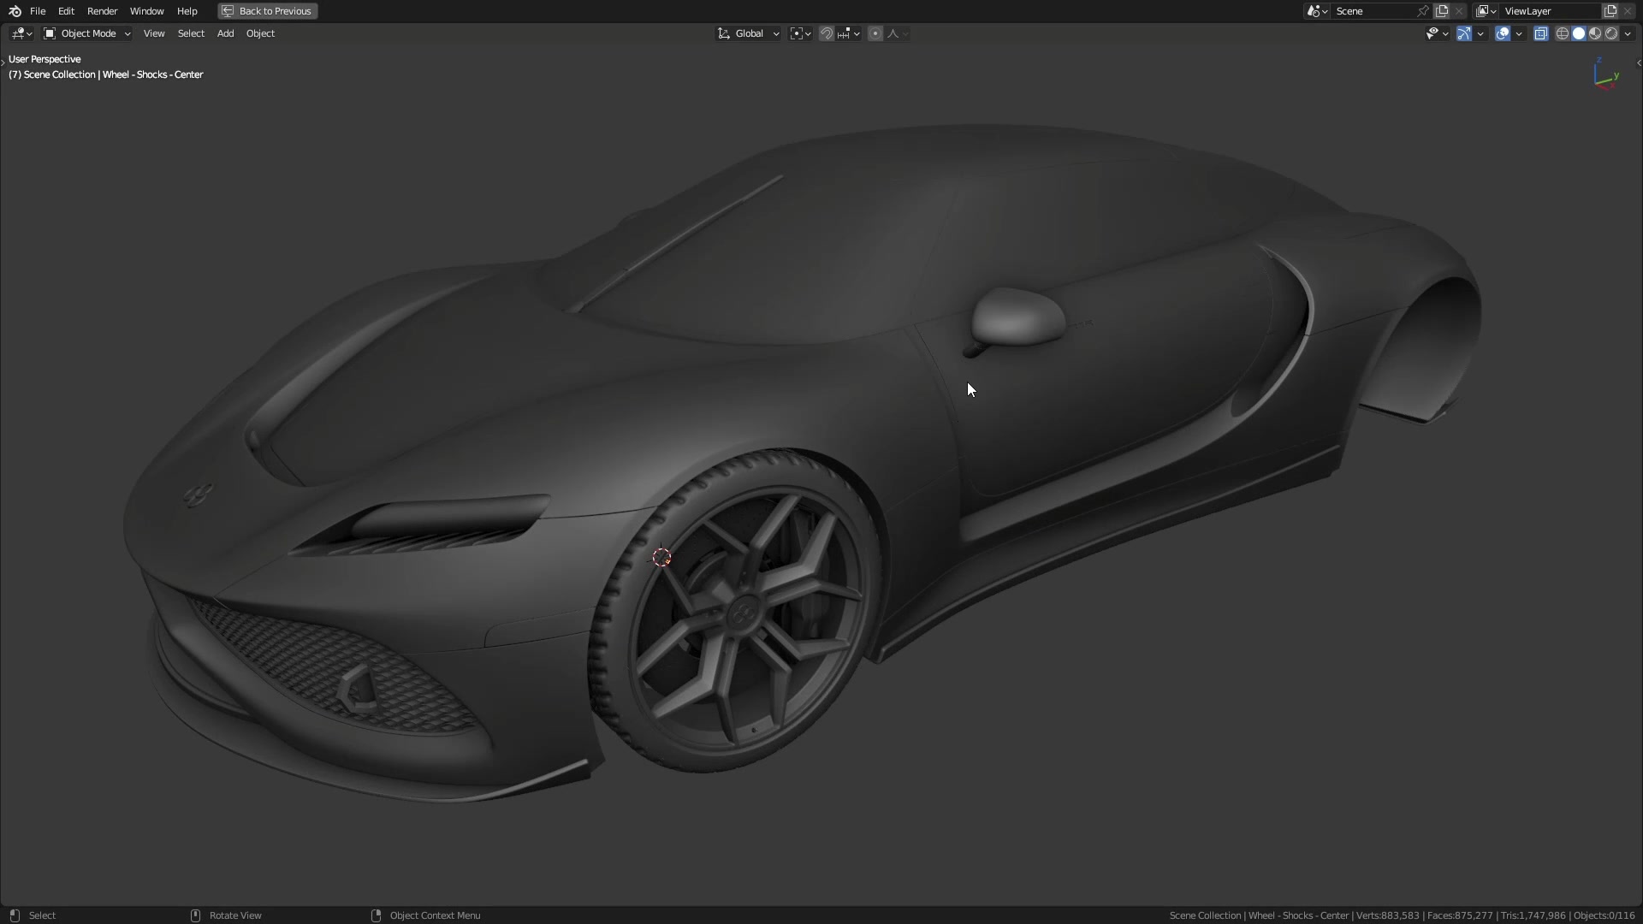Open the viewport Object menu
This screenshot has height=924, width=1643.
click(260, 33)
